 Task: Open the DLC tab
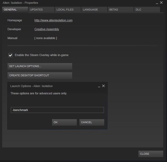click(x=147, y=10)
